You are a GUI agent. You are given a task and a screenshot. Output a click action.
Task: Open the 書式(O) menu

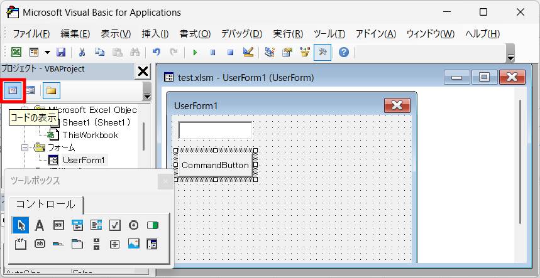(x=195, y=34)
